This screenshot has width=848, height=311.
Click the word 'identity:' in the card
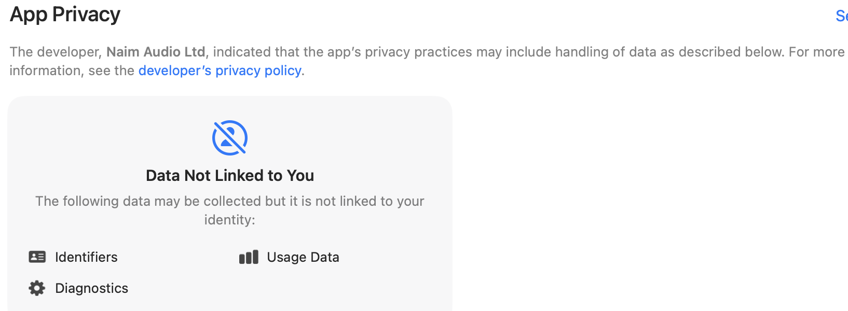[230, 220]
